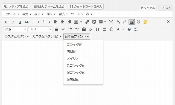Open the 段落 paragraph format dropdown
The image size is (175, 105).
pyautogui.click(x=15, y=29)
